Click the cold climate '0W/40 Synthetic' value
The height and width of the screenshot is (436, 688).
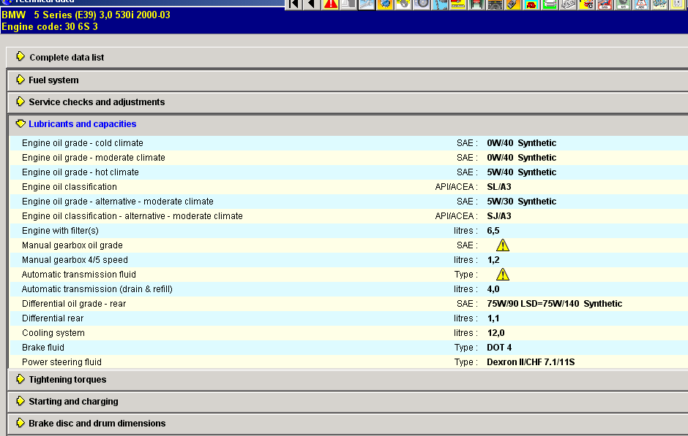pos(522,143)
